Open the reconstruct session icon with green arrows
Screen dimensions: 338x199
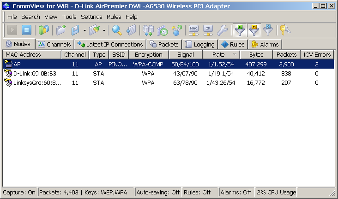(148, 30)
